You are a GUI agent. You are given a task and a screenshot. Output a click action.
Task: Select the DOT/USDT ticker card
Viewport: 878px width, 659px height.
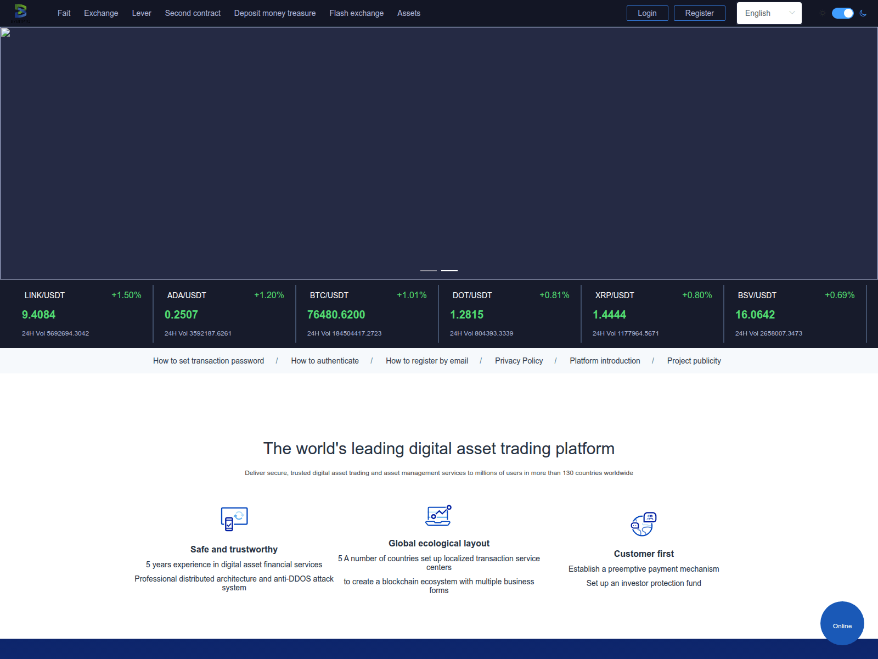click(510, 314)
